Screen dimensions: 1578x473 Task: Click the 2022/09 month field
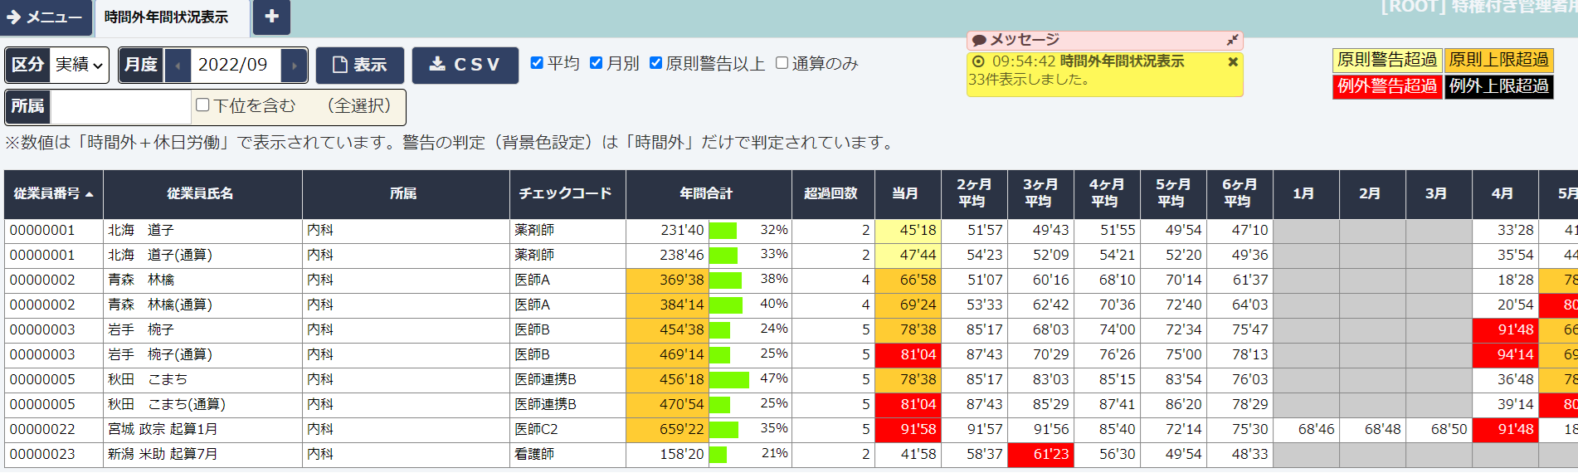click(233, 66)
